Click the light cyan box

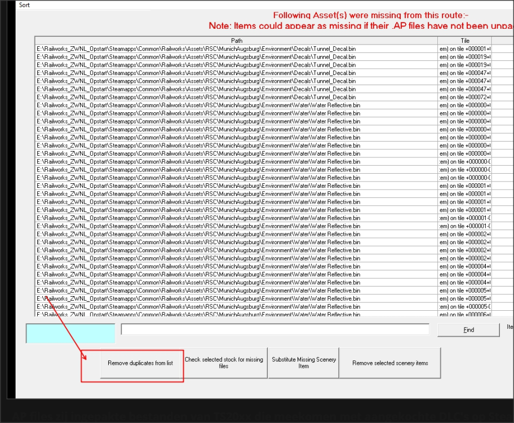coord(70,333)
